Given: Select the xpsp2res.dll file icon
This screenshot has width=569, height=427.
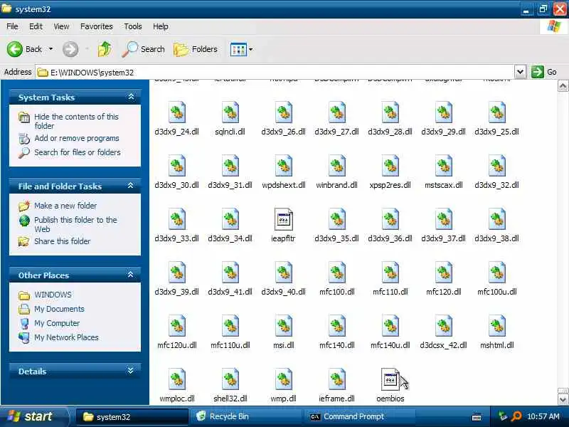Looking at the screenshot, I should point(390,166).
